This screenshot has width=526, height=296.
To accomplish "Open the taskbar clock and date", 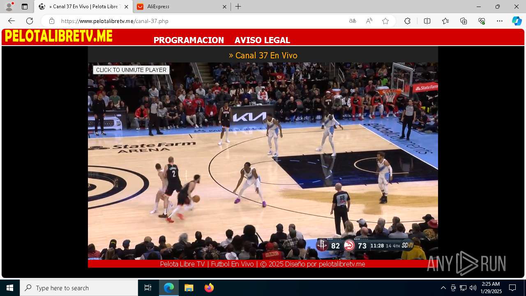I will click(491, 288).
